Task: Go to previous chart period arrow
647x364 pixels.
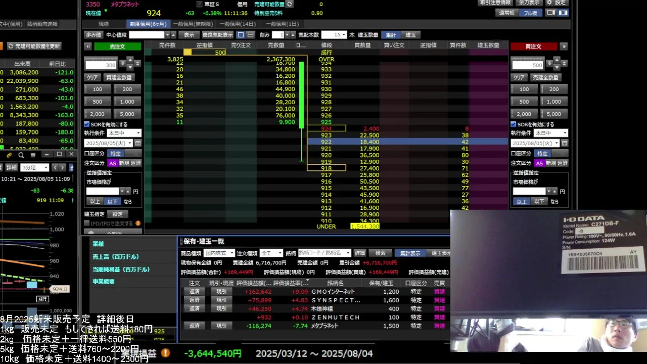Action: 55,167
